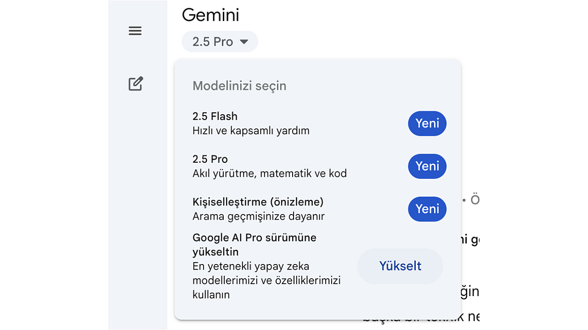Click the 2.5 Pro model selector label
588x330 pixels.
coord(213,42)
